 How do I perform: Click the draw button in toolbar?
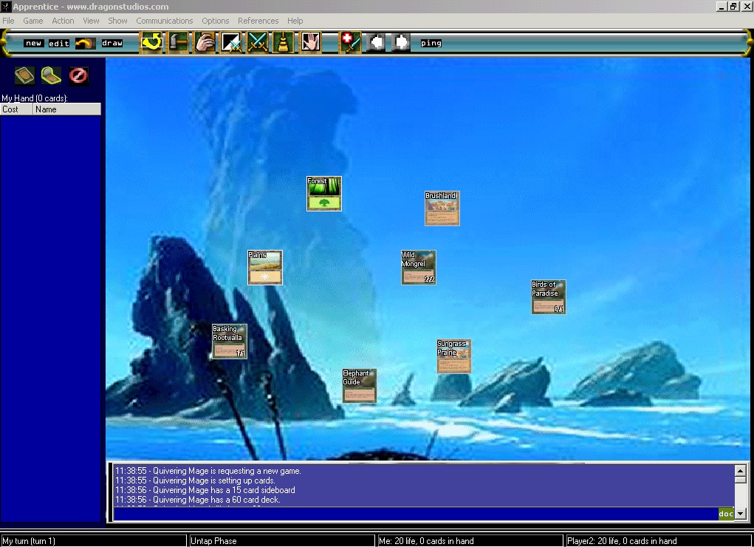[x=112, y=44]
